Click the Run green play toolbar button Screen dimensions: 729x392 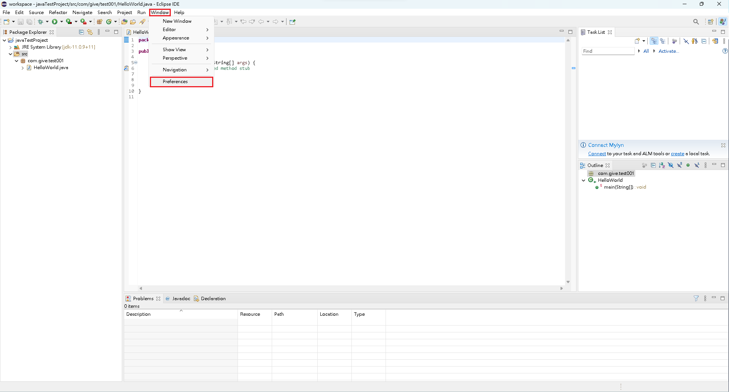coord(55,22)
